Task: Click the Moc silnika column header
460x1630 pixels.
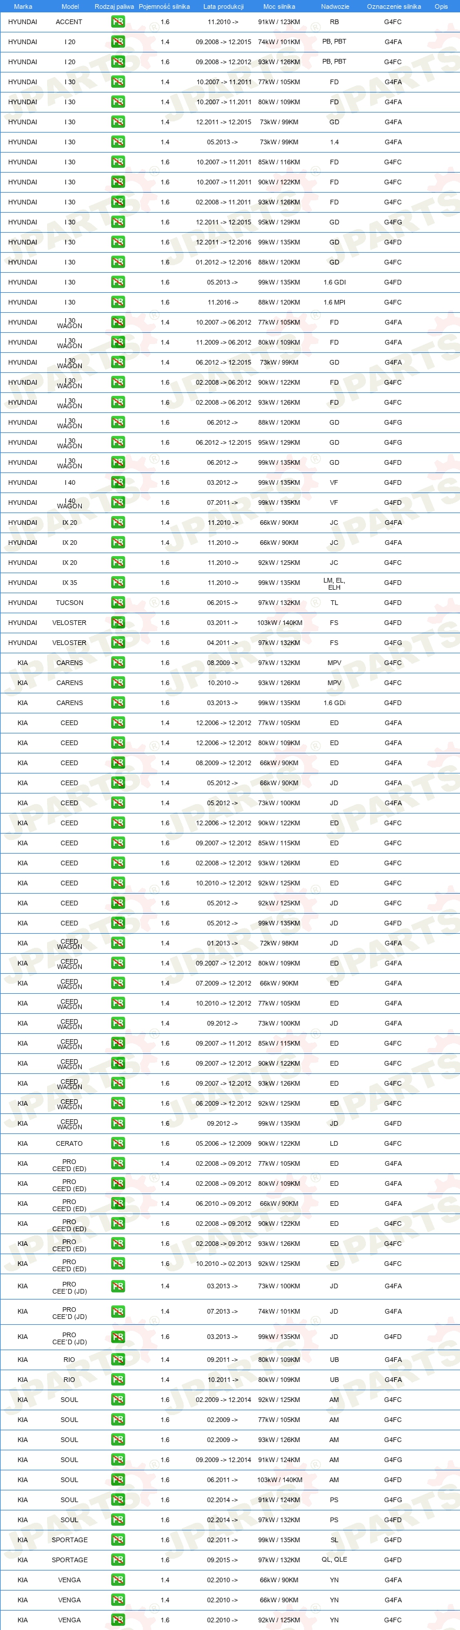Action: pyautogui.click(x=279, y=6)
